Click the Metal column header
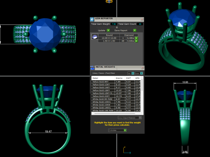The width and height of the screenshot is (210, 157). tap(103, 78)
